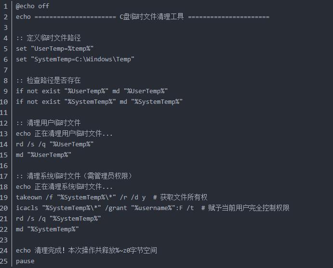Click line number 15 in the gutter

pos(4,155)
